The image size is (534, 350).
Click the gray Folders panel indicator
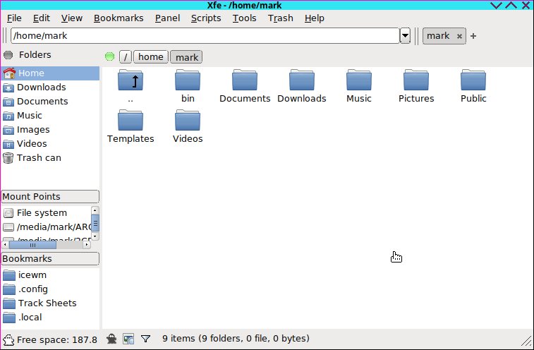pos(8,55)
